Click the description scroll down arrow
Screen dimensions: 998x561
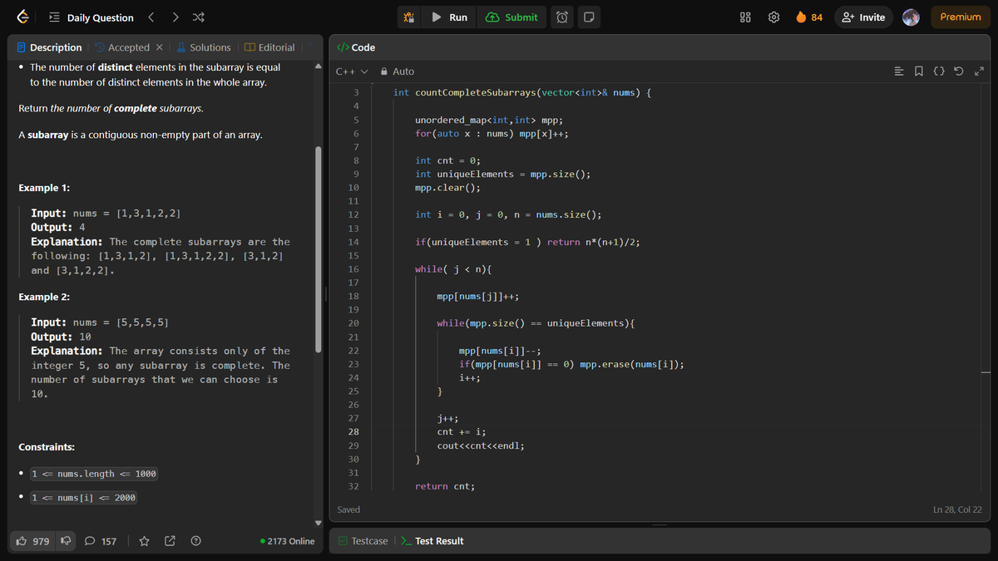[x=317, y=523]
